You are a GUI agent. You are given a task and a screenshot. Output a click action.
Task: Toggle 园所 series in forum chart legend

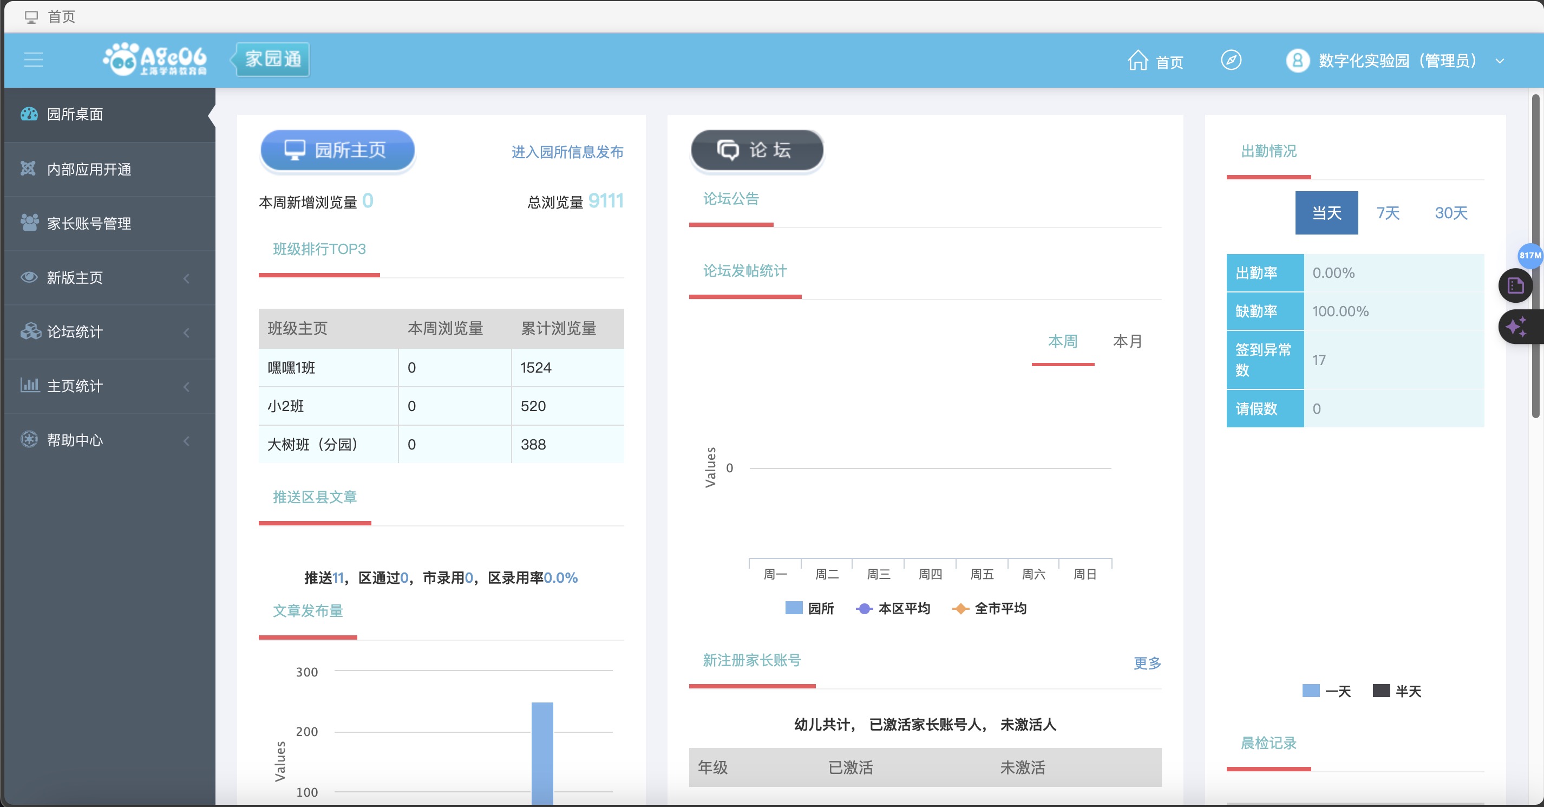(809, 609)
